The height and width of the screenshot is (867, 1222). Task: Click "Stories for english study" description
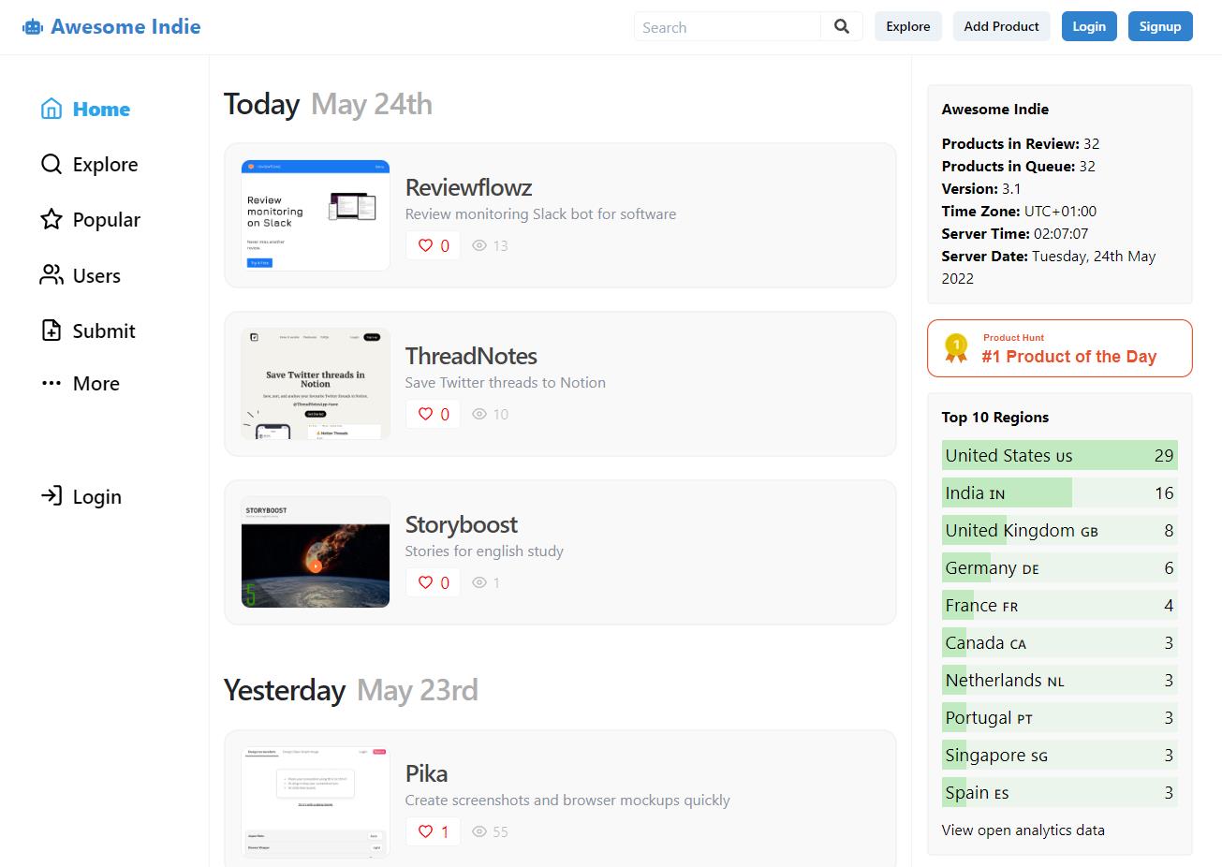tap(484, 551)
